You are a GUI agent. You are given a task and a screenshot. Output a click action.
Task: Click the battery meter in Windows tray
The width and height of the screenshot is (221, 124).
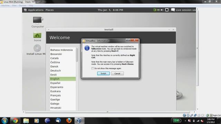[x=177, y=121]
